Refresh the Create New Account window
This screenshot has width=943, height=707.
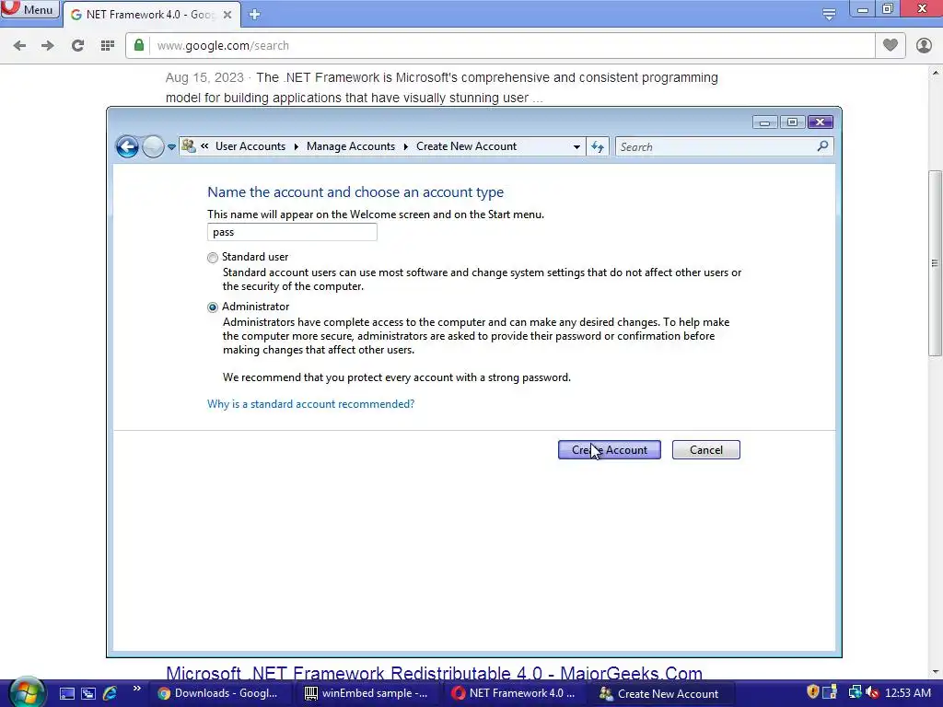pos(598,146)
